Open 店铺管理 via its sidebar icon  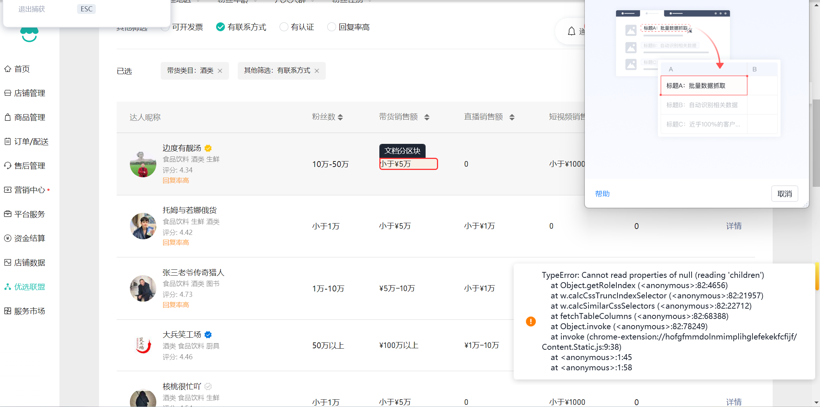coord(8,93)
